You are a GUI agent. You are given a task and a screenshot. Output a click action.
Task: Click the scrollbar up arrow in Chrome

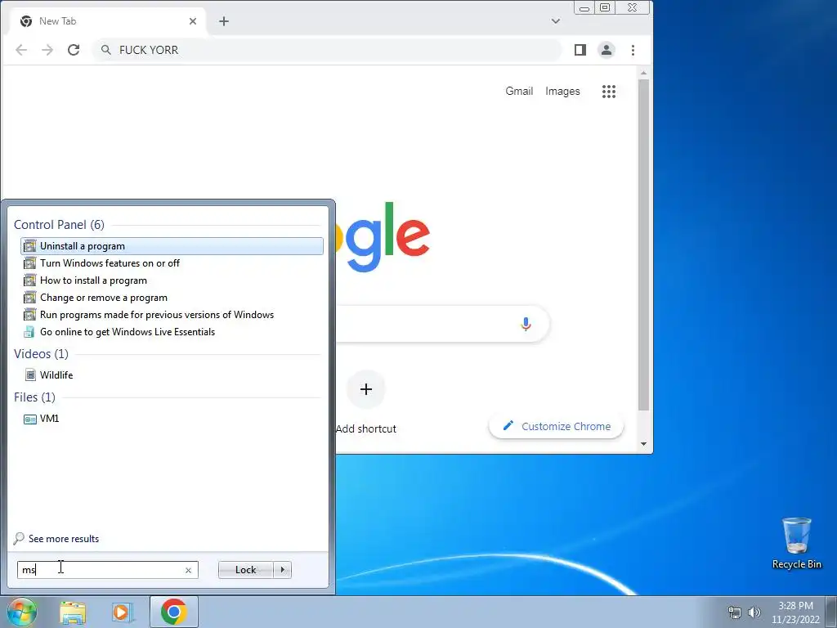[644, 73]
